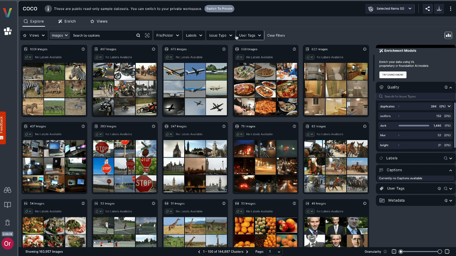Click the Granularity slider right handle
Viewport: 456px width, 256px height.
click(x=440, y=252)
